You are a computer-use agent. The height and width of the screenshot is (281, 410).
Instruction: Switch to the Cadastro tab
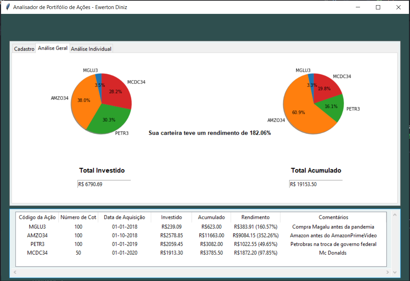[24, 49]
